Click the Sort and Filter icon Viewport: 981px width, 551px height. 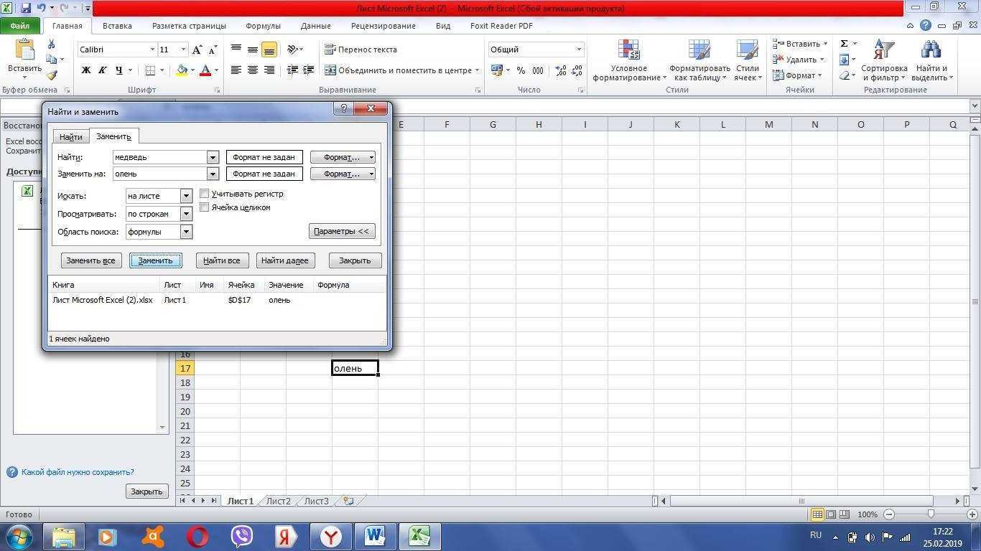coord(884,50)
